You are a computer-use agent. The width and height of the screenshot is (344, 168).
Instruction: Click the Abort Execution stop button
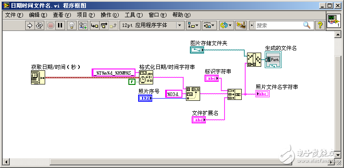(x=50, y=25)
